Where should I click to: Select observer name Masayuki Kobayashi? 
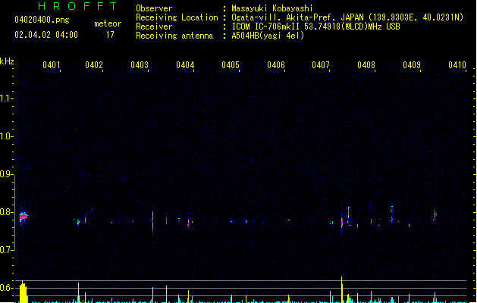click(272, 8)
